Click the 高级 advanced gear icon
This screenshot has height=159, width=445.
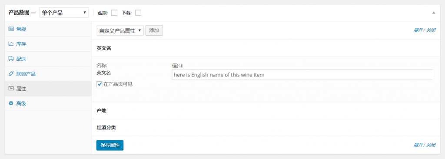coord(11,103)
